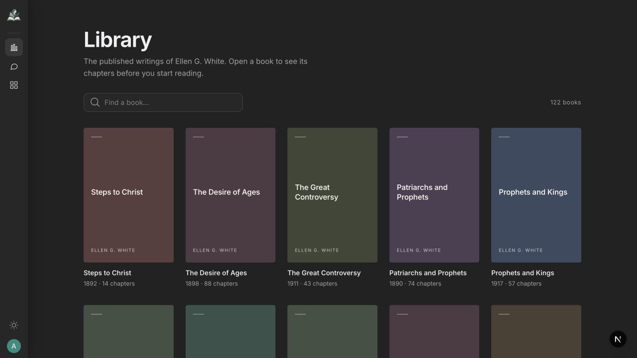Click the app logo with open book

tap(14, 15)
